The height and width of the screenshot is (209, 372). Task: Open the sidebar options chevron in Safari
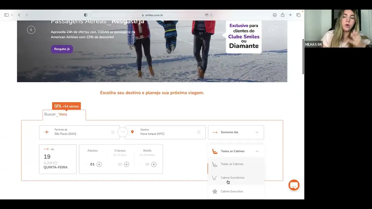[12, 15]
